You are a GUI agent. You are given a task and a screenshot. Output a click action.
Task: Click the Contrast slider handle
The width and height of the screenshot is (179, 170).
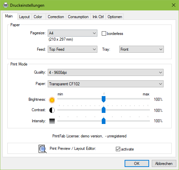tap(103, 110)
